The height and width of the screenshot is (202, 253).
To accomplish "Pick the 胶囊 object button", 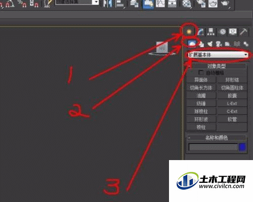I will 232,95.
